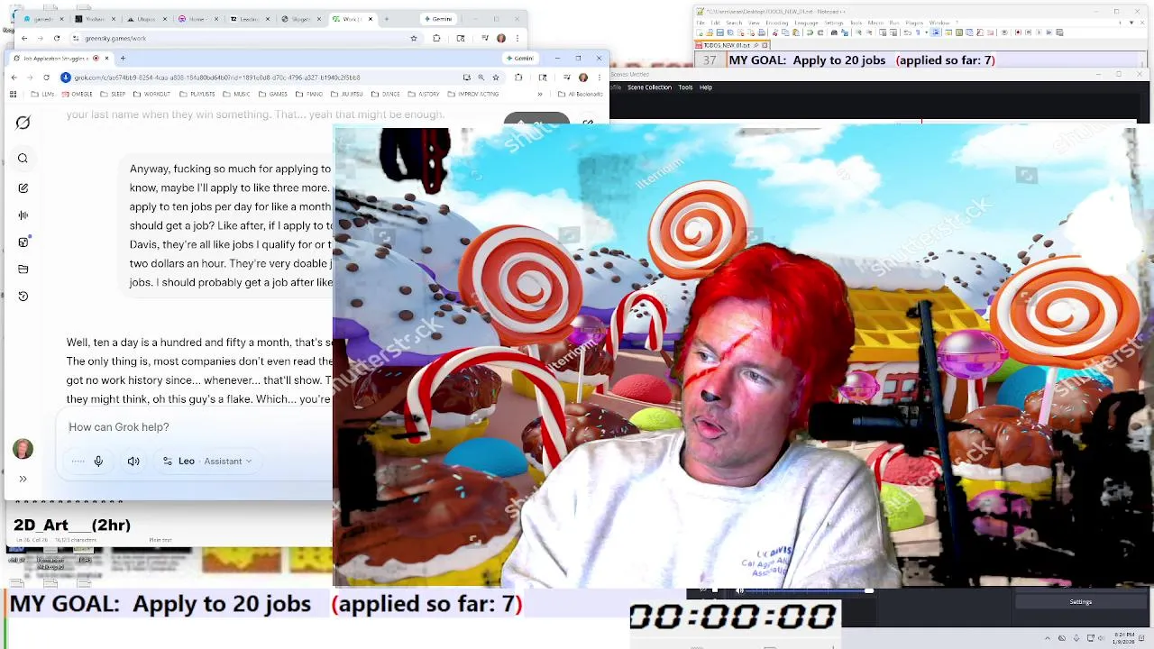Click Gemini button in Grok browser window

pos(521,58)
